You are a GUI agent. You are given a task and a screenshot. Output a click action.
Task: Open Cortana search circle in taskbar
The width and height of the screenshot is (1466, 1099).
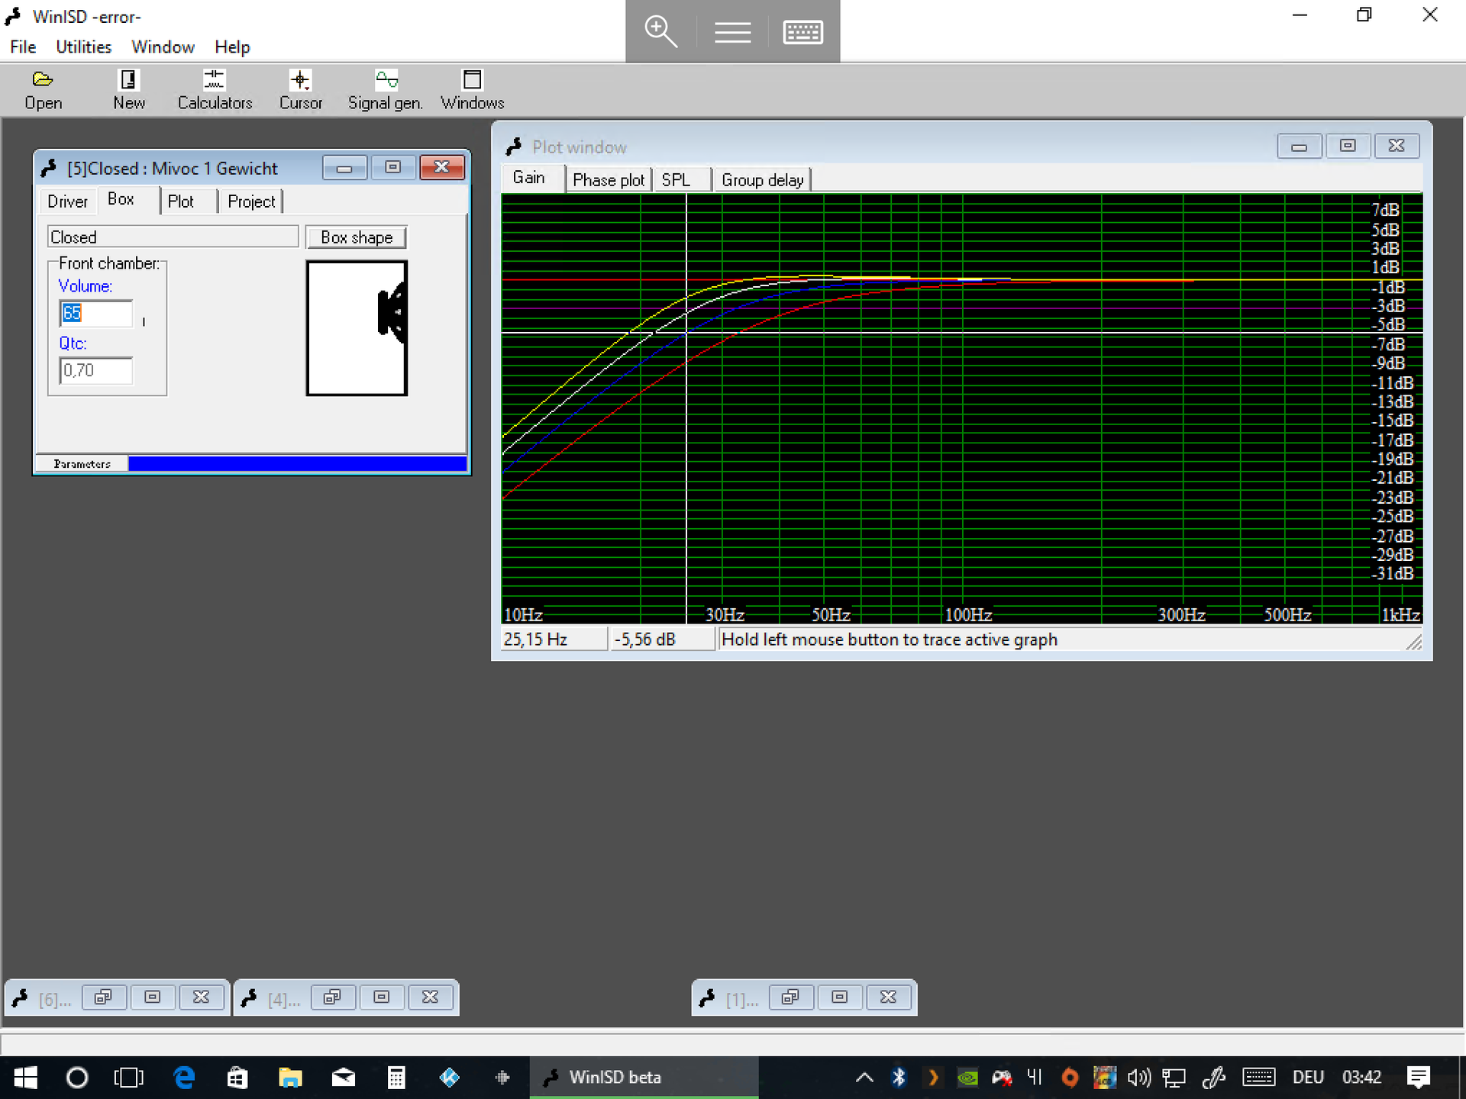click(77, 1078)
